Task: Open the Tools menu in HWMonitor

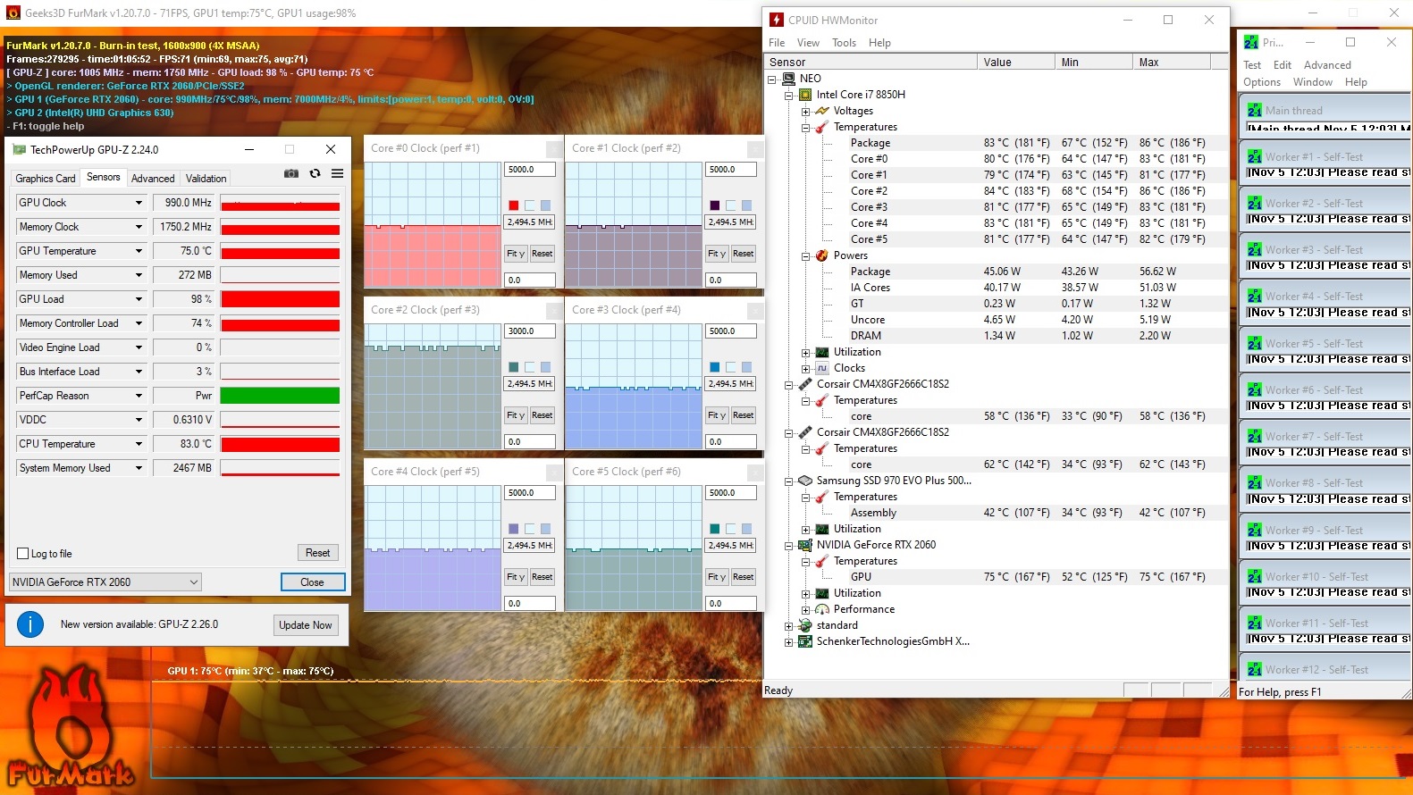Action: pyautogui.click(x=844, y=43)
